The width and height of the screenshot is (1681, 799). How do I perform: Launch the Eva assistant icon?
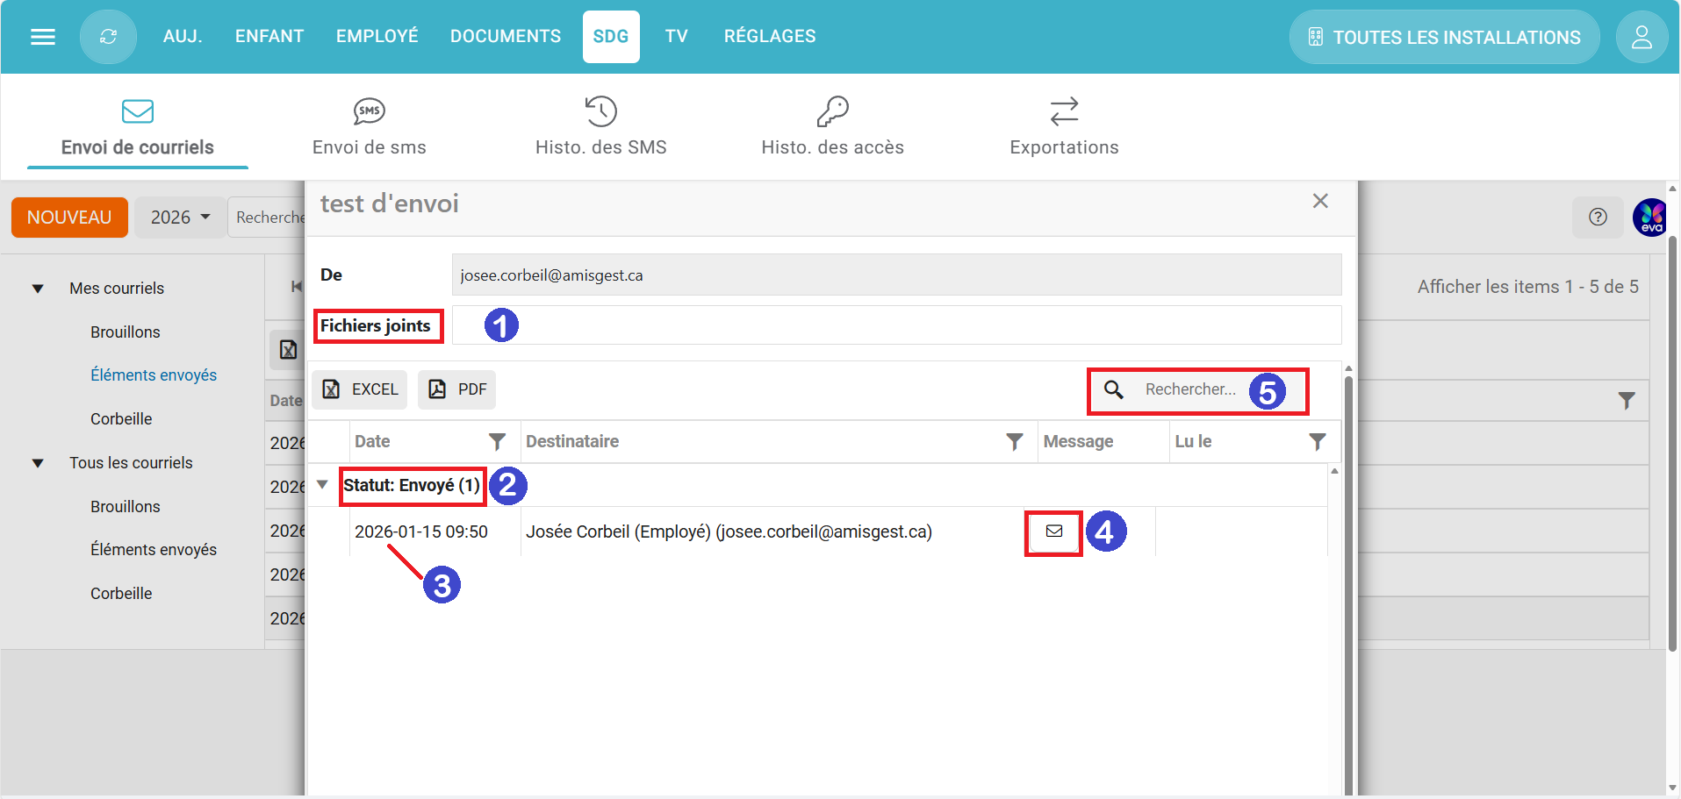point(1650,218)
